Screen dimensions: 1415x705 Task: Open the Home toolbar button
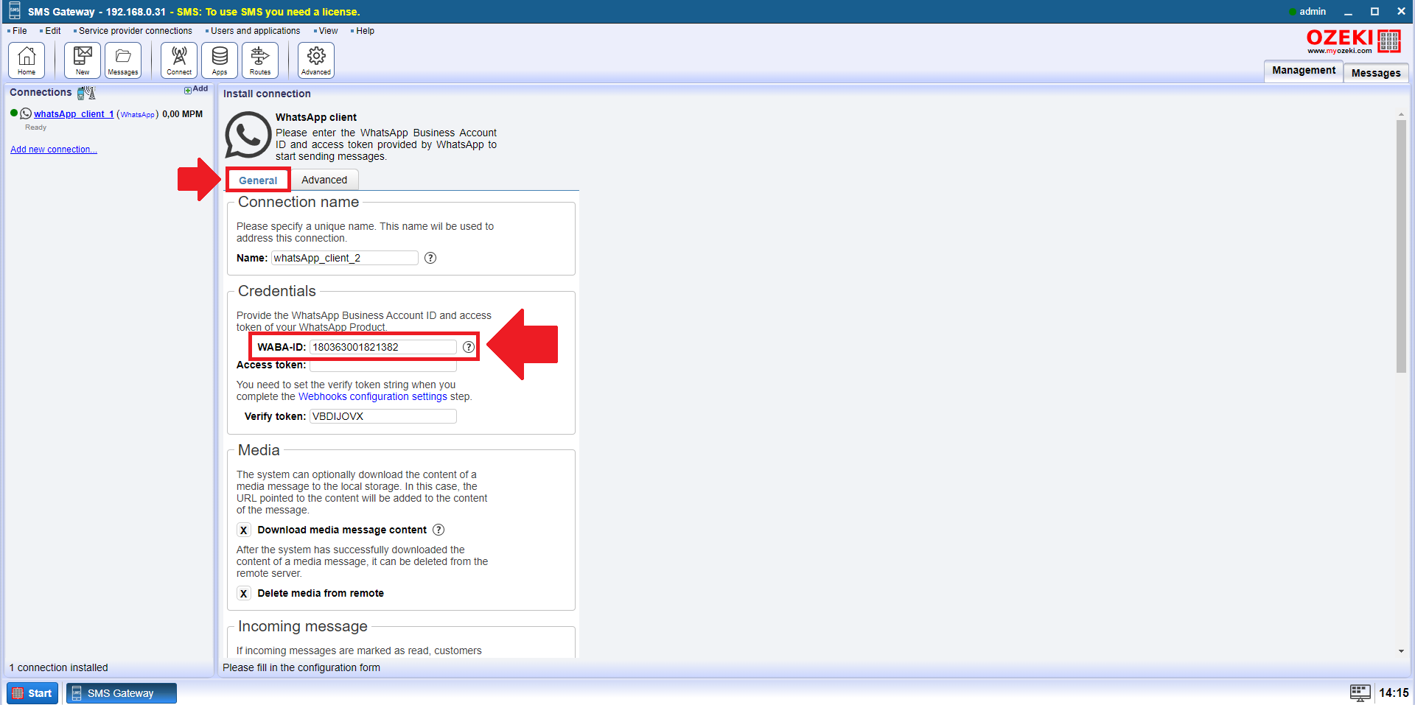27,60
